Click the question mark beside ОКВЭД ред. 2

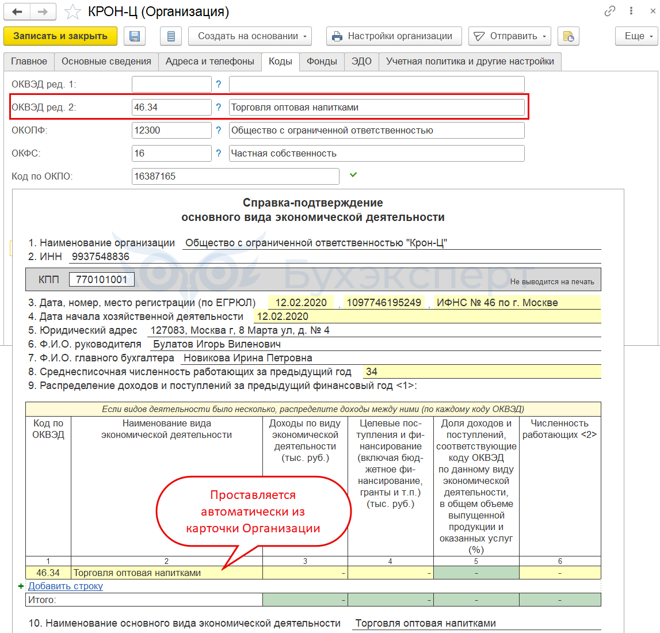[219, 108]
